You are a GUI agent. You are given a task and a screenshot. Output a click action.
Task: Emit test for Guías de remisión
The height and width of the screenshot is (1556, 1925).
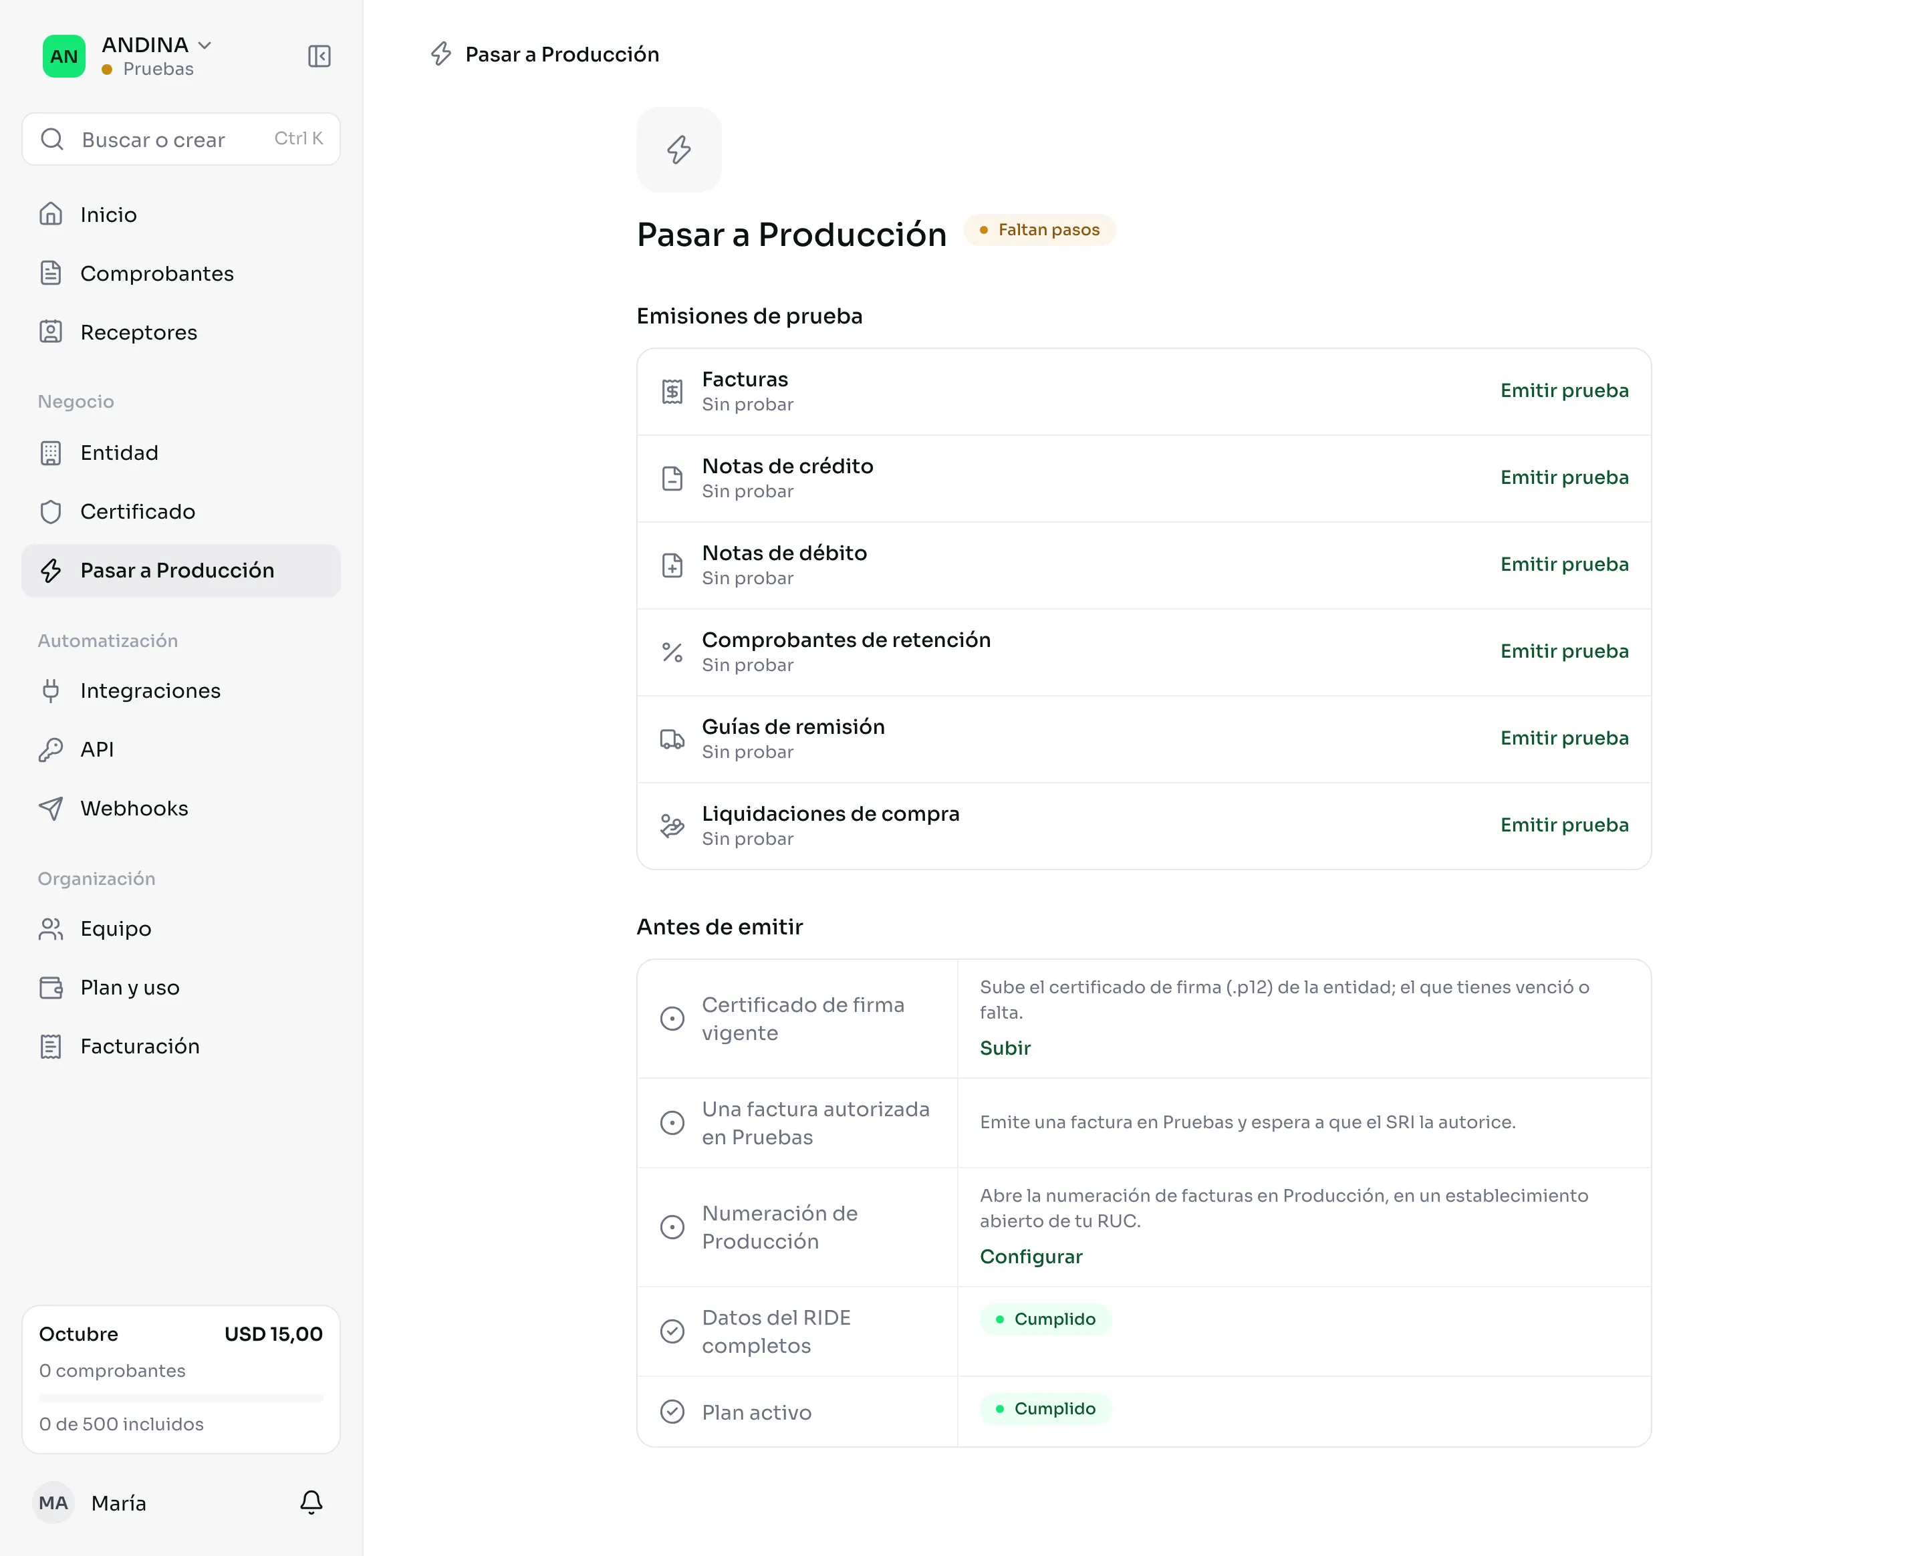tap(1564, 739)
